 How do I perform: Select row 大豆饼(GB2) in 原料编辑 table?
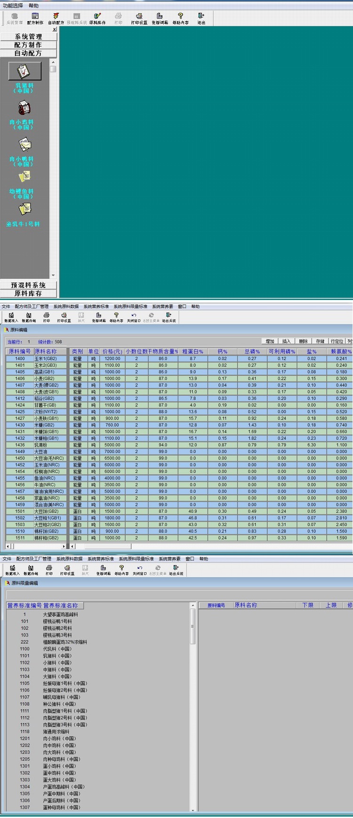point(179,511)
